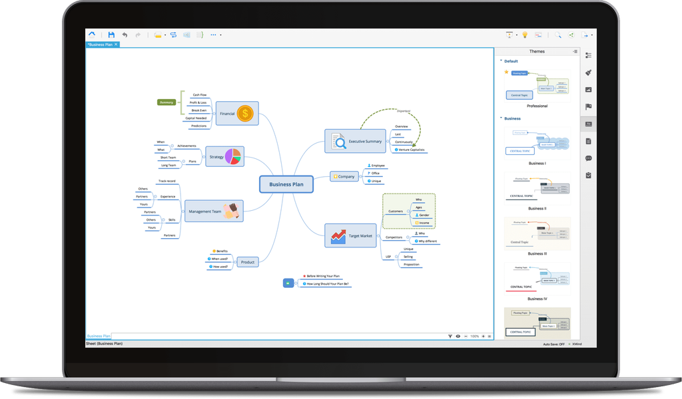Click the Undo arrow in the toolbar
The height and width of the screenshot is (399, 682).
click(x=125, y=35)
